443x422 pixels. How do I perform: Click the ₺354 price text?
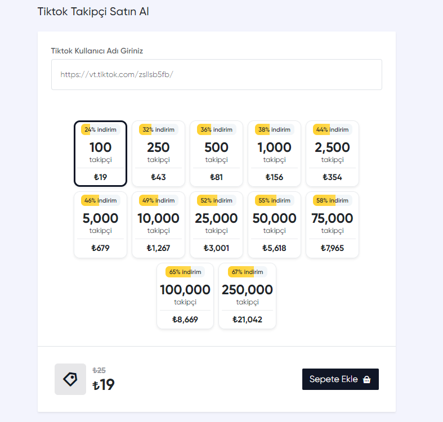pyautogui.click(x=332, y=177)
